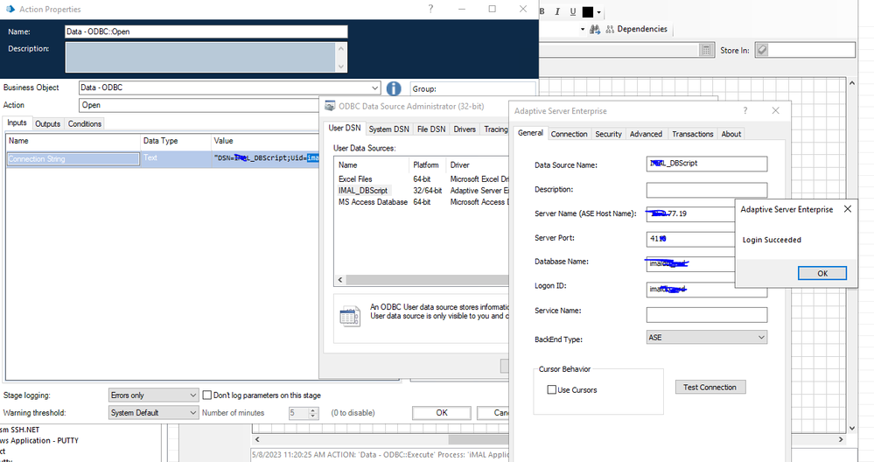
Task: Select IMAL_DBScript in User Data Sources
Action: [362, 191]
